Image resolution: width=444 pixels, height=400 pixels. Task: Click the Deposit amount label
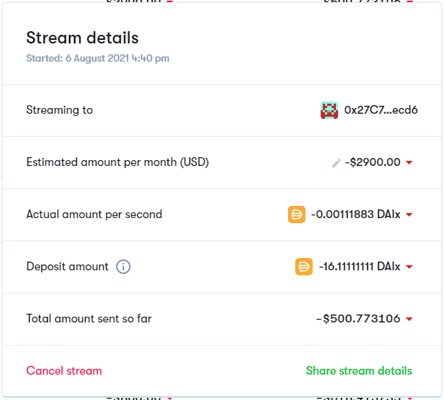point(67,267)
